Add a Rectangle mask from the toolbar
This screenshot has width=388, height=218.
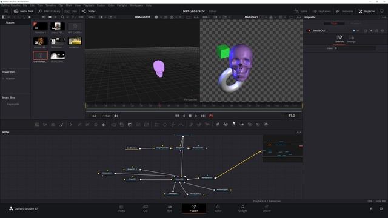coord(156,124)
